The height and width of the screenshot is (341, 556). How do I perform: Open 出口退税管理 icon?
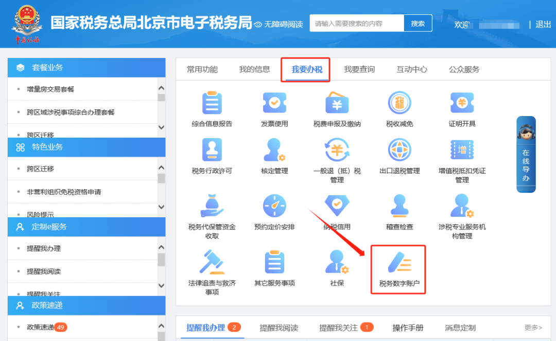click(x=399, y=150)
